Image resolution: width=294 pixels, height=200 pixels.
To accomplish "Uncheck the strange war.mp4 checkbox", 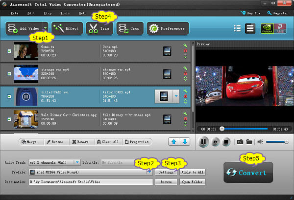I will point(9,74).
